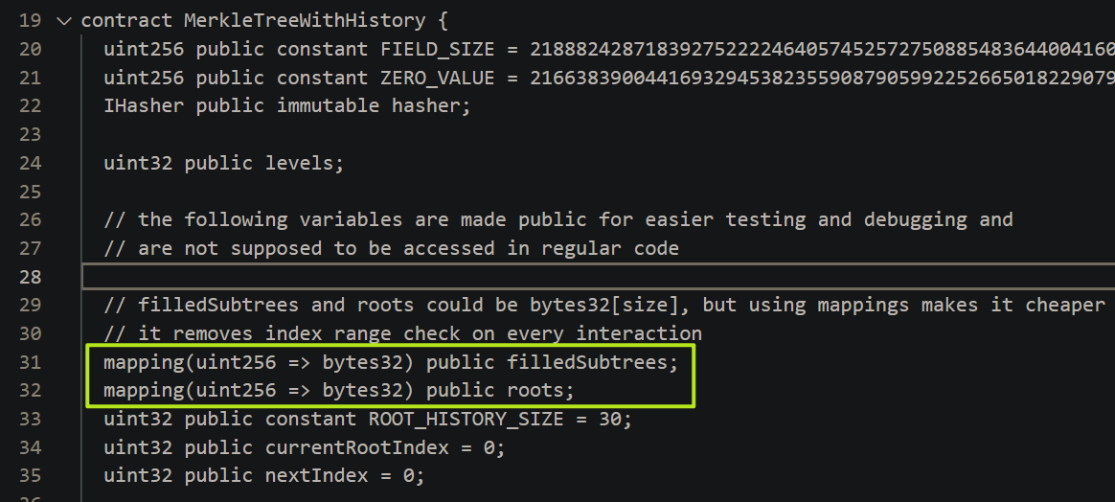Click the roots mapping name on line 32

(x=535, y=390)
